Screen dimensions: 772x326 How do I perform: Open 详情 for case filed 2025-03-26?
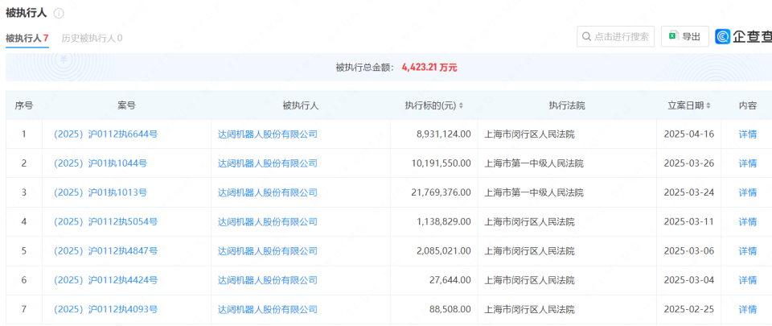(x=747, y=163)
